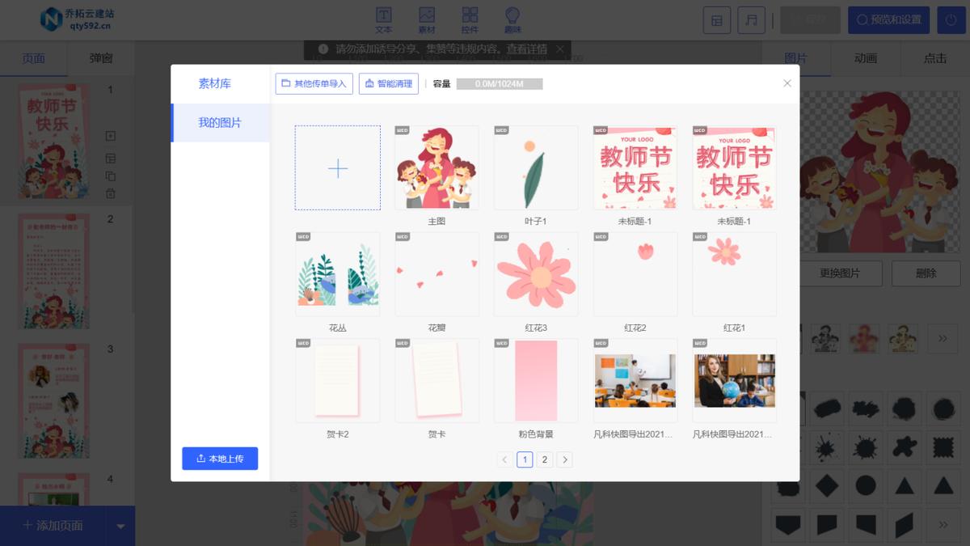Select the diamond shape mask
The width and height of the screenshot is (970, 546).
pyautogui.click(x=826, y=484)
